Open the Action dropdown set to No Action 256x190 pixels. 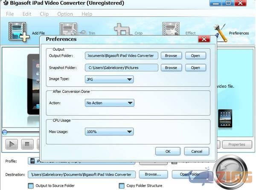coord(109,103)
